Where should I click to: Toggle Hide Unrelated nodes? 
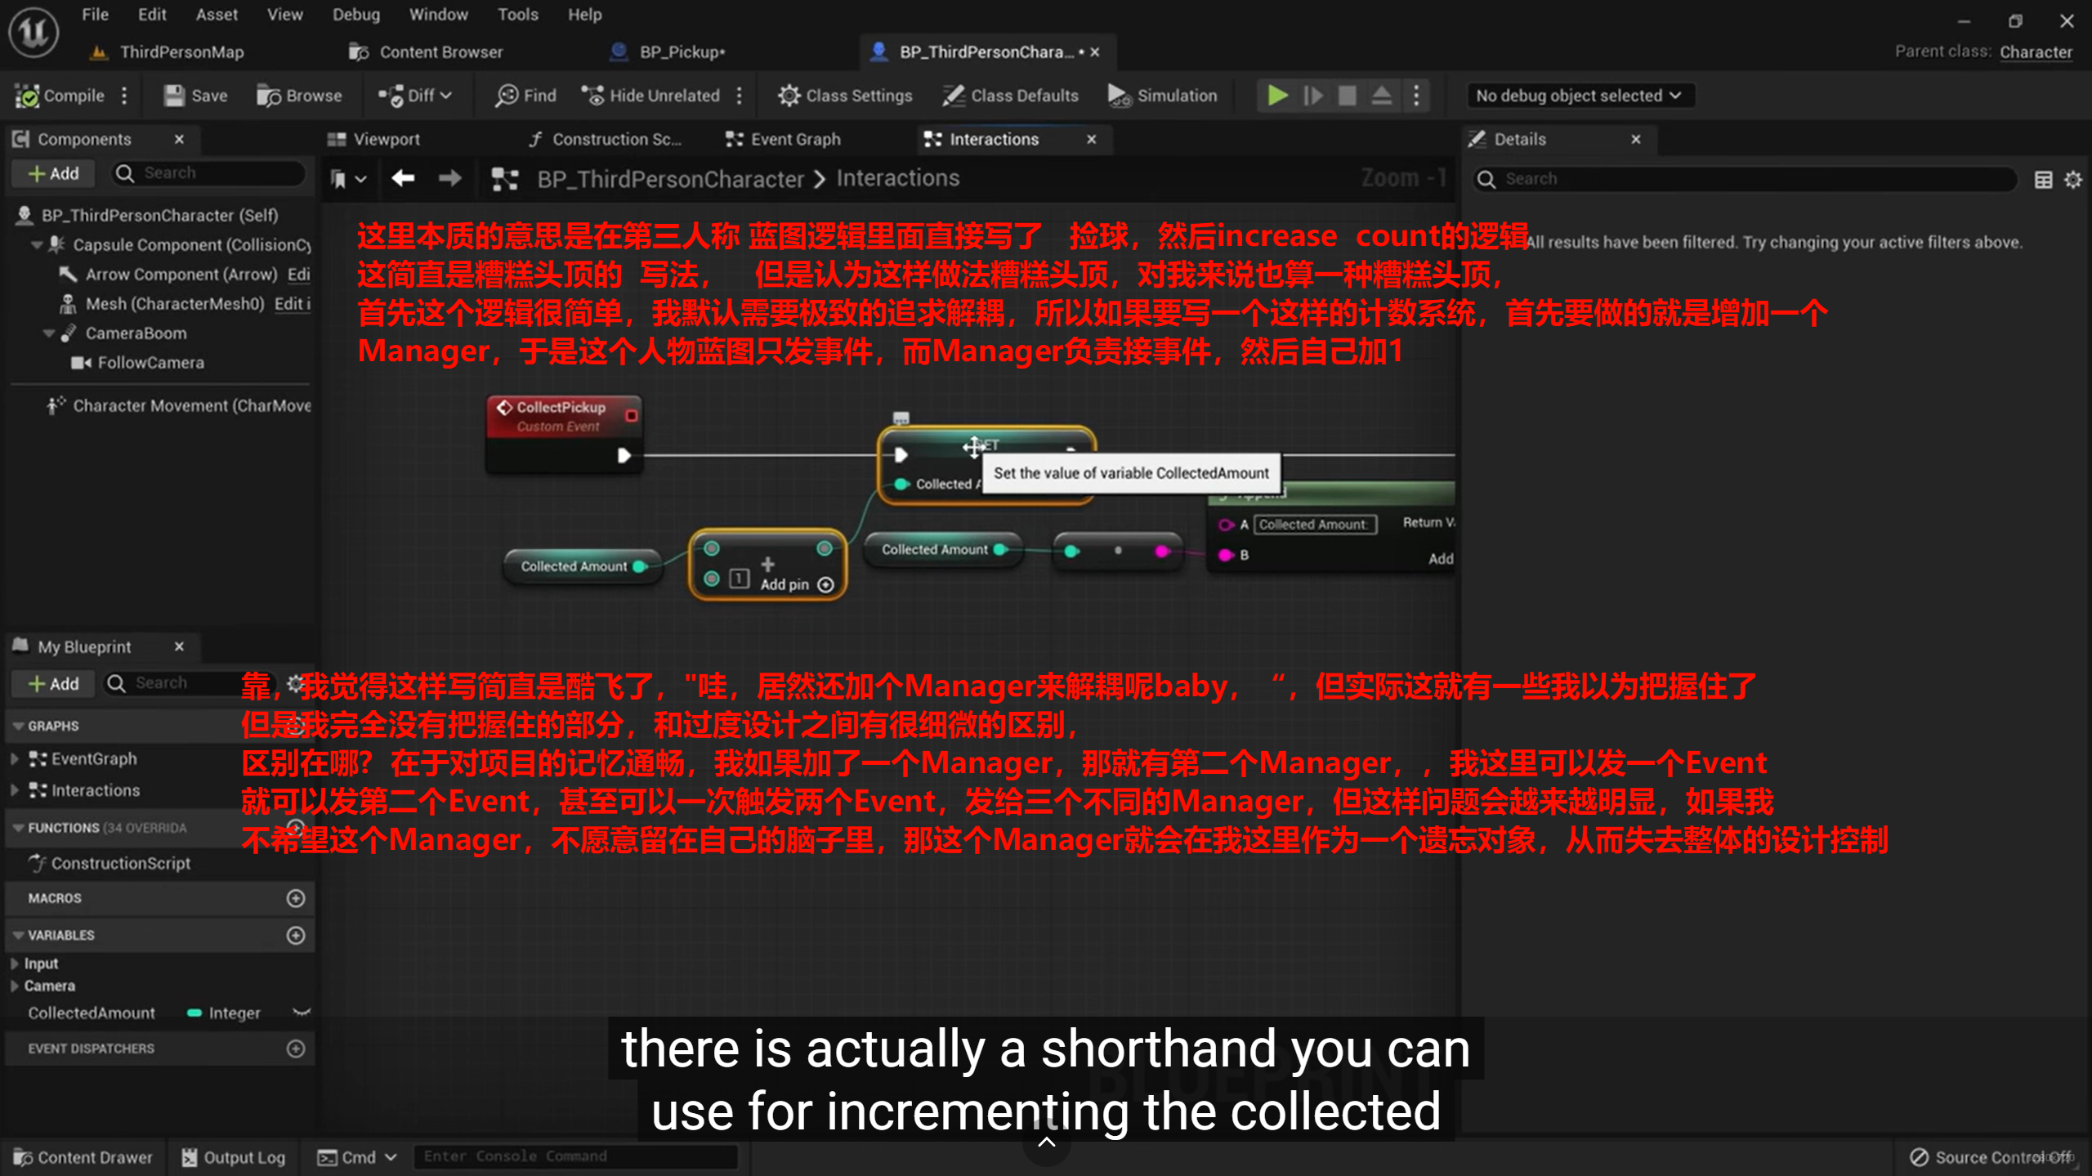pyautogui.click(x=650, y=96)
